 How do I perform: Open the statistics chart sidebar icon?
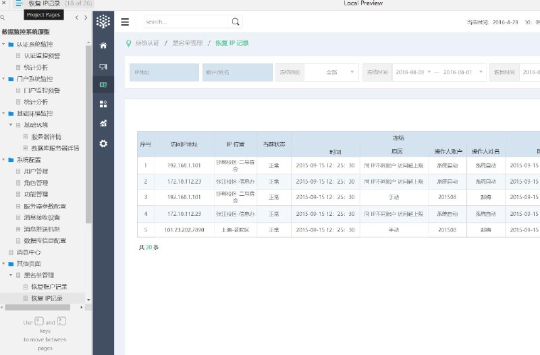(103, 124)
